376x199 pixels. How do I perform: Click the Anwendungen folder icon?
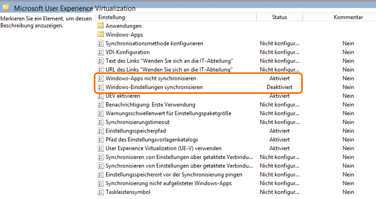(x=101, y=26)
